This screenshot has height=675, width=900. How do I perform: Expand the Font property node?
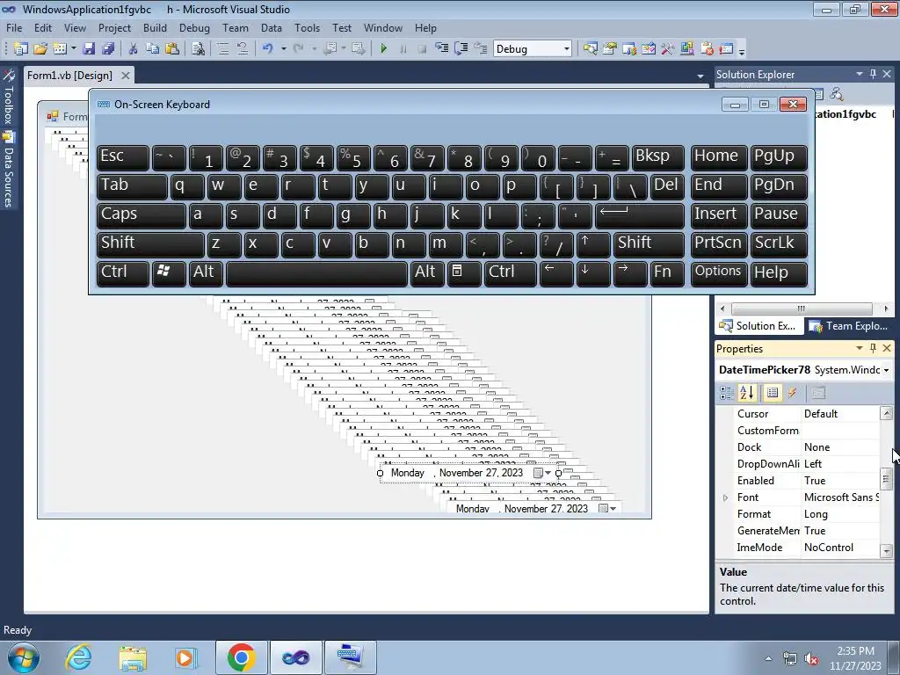point(725,497)
